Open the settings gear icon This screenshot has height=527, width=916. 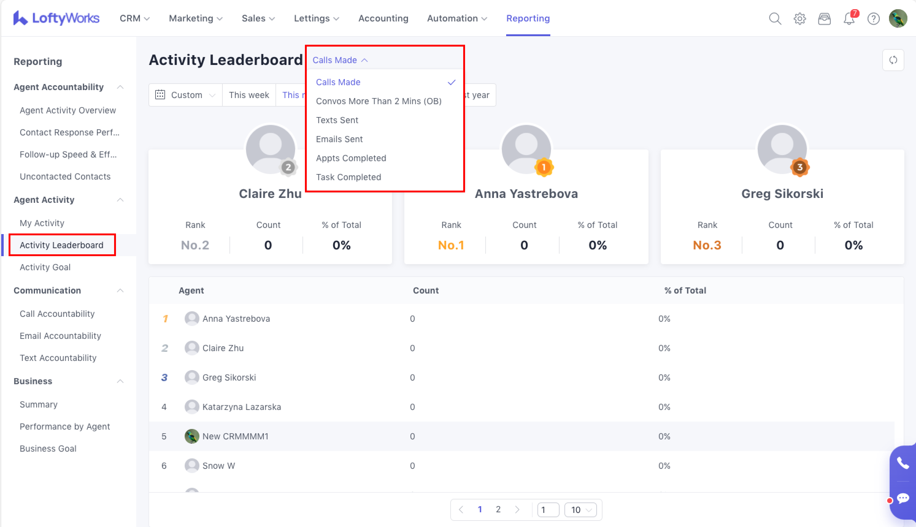point(799,18)
